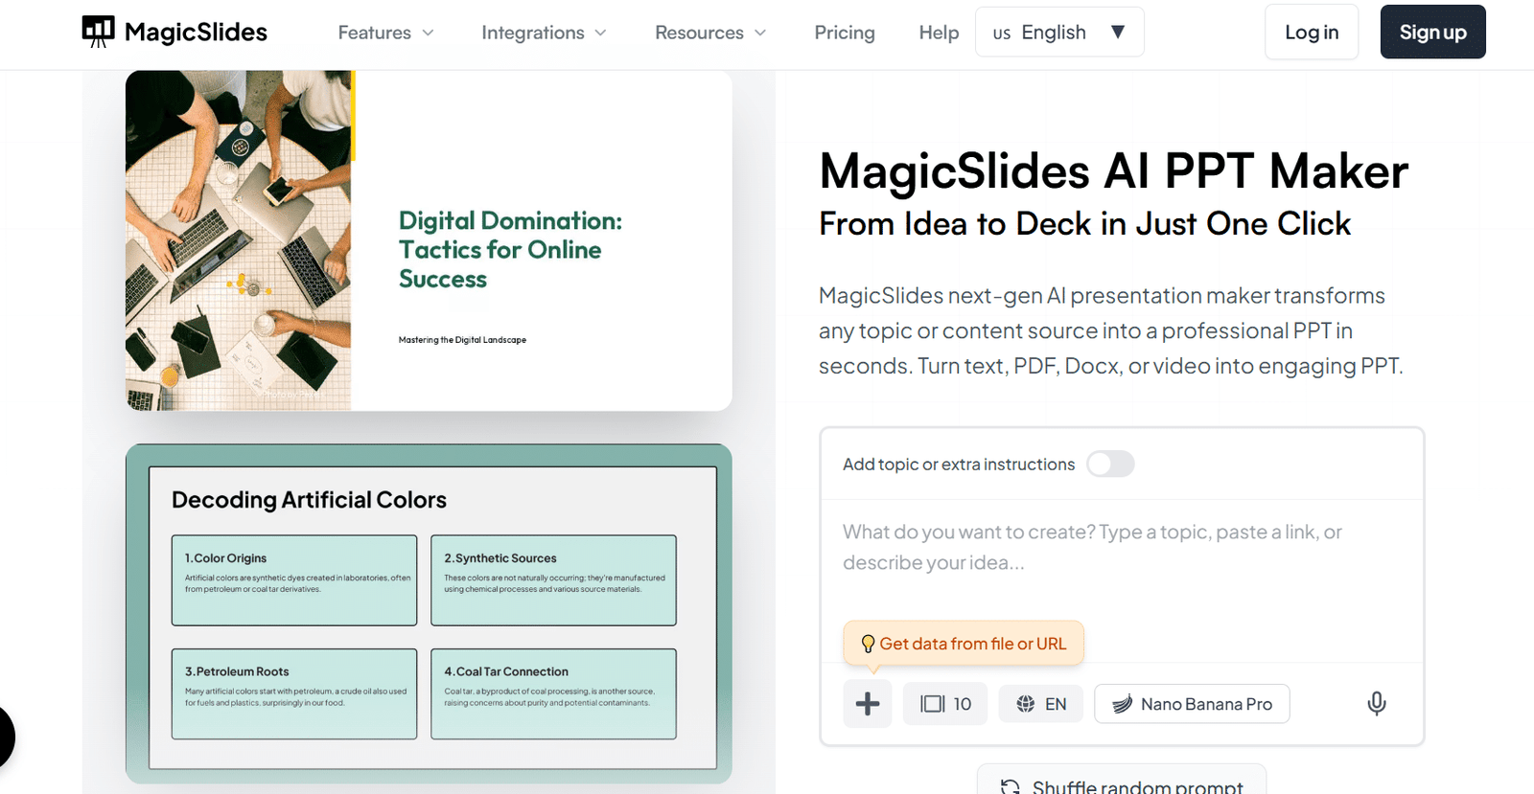Click the Nano Banana Pro banana icon

pyautogui.click(x=1122, y=704)
